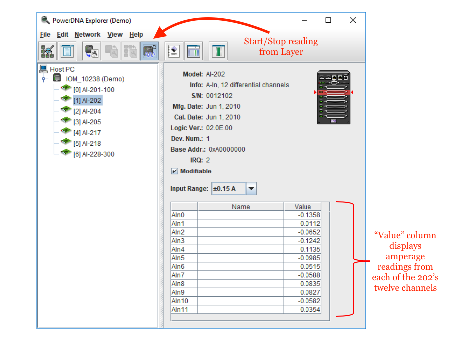Select the [1] AI-202 layer
459x344 pixels.
point(87,100)
